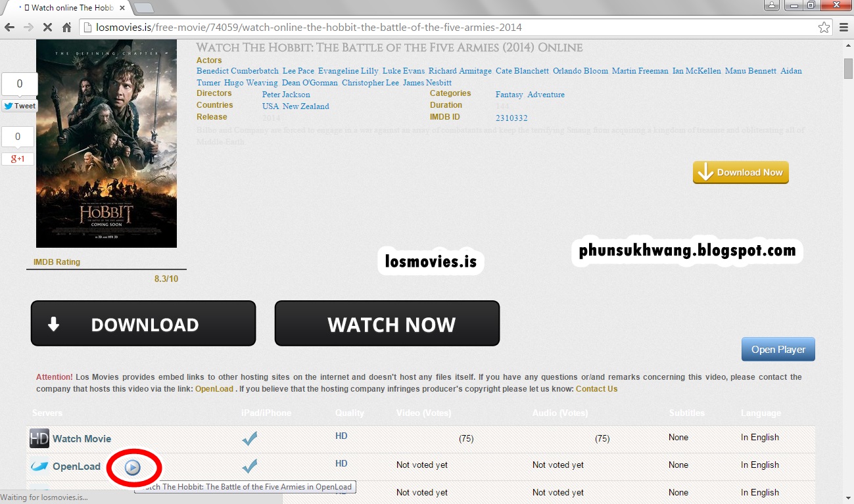Viewport: 854px width, 504px height.
Task: Open the Chrome hamburger menu
Action: pos(844,28)
